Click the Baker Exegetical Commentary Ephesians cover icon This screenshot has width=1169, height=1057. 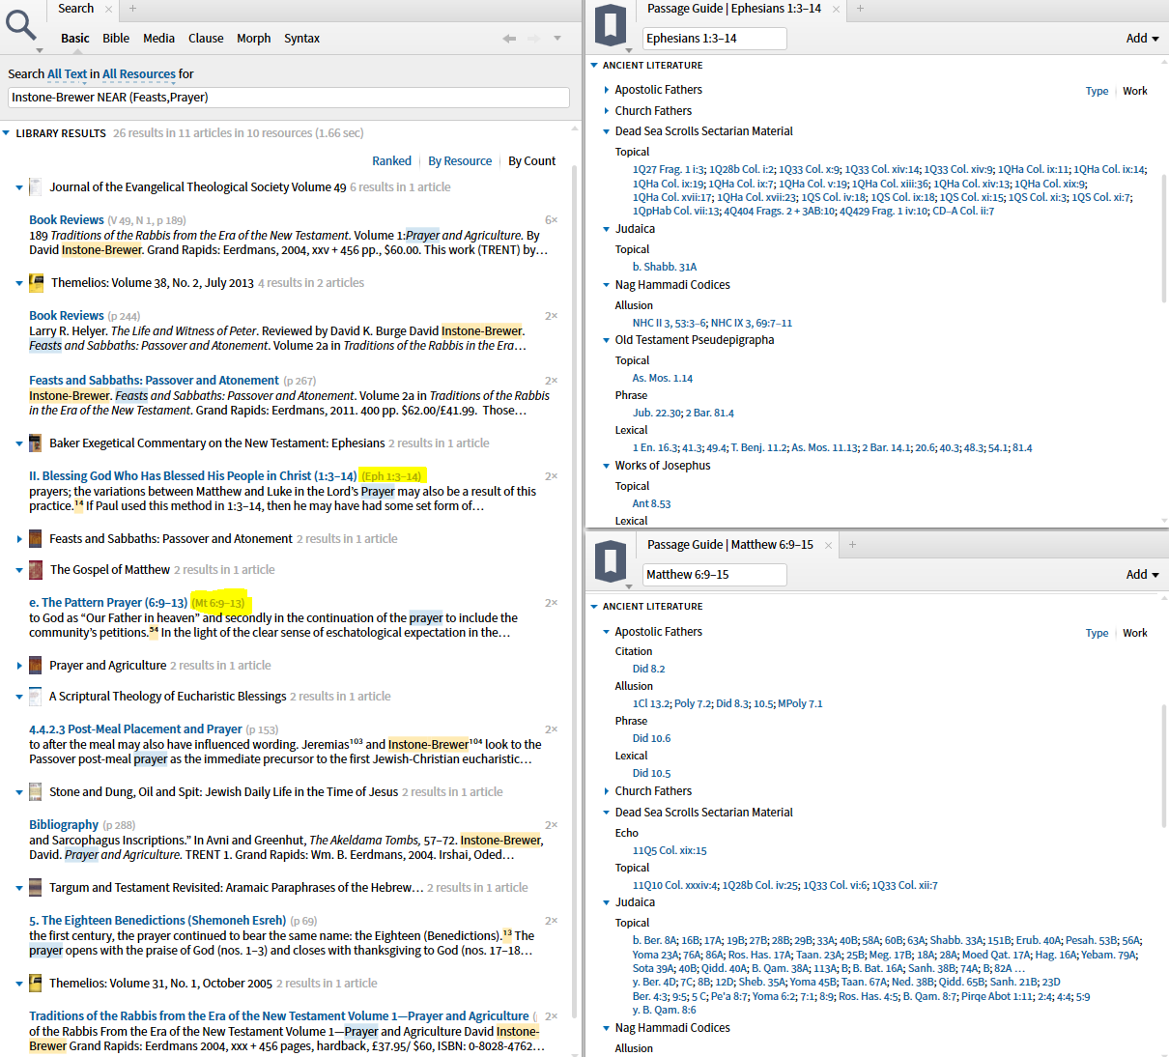pos(36,443)
